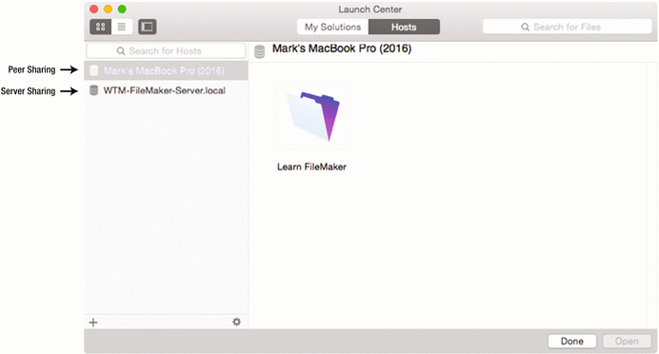Image resolution: width=659 pixels, height=354 pixels.
Task: Click the Done button
Action: [572, 341]
